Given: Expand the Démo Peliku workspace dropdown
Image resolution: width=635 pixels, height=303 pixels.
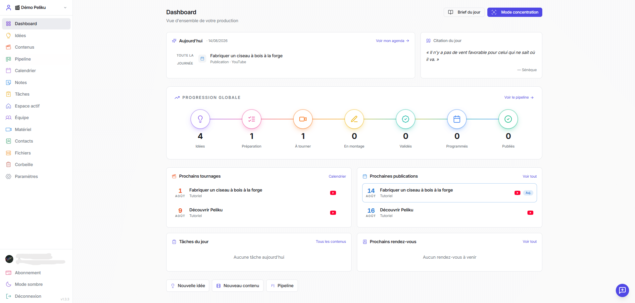Looking at the screenshot, I should [x=36, y=7].
